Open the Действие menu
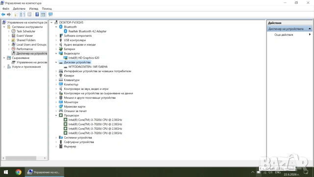Image resolution: width=314 pixels, height=177 pixels. [x=19, y=9]
